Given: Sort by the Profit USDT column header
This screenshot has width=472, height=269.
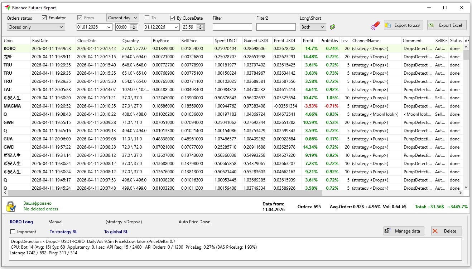Looking at the screenshot, I should [x=285, y=41].
